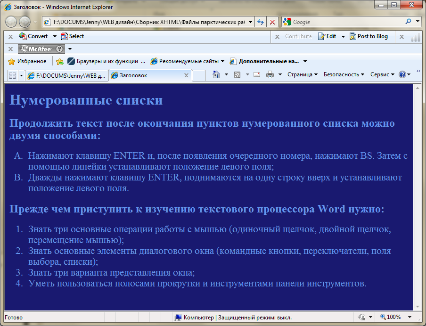Expand the address bar history dropdown
The image size is (426, 326).
coord(250,22)
